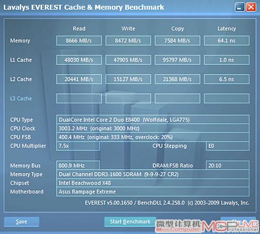This screenshot has width=260, height=234.
Task: Click the CPU Multiplier 7.5x box
Action: tap(78, 146)
